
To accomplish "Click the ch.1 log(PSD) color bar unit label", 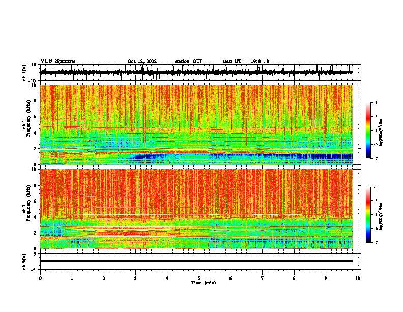I will [x=381, y=133].
